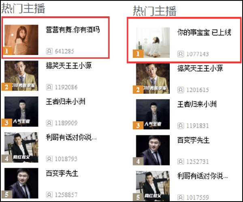Click viewer icon beside 1077143
Viewport: 243px width, 202px height.
(x=181, y=54)
